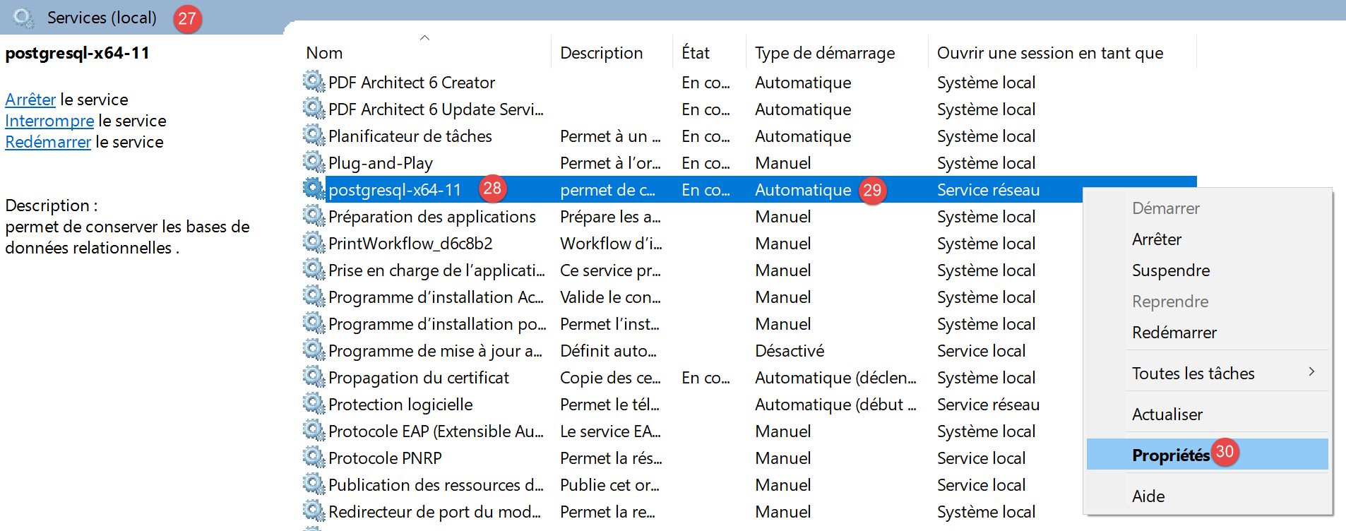Click the Redémarrer link in left panel
The width and height of the screenshot is (1346, 531).
coord(48,142)
